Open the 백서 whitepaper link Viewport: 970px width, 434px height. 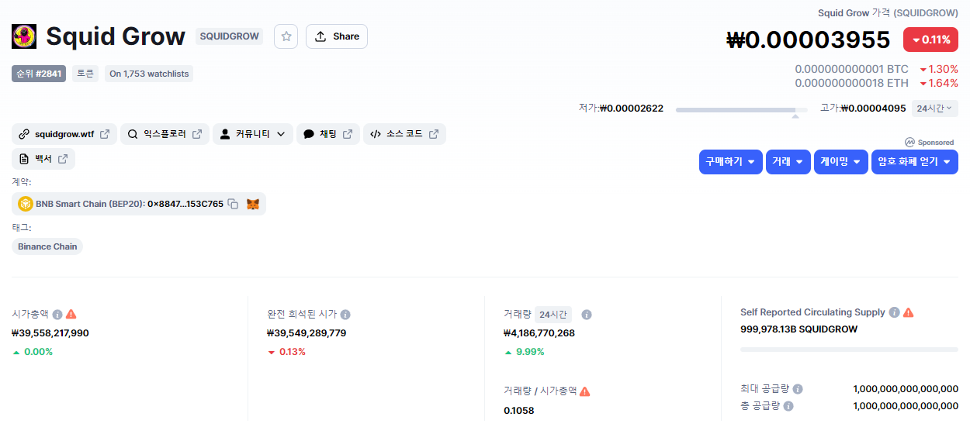43,159
